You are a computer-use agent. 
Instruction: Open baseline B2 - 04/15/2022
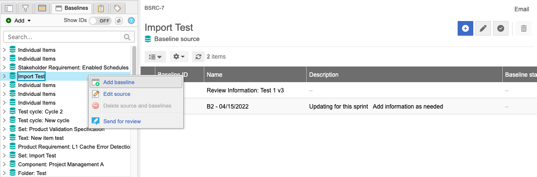pyautogui.click(x=228, y=106)
